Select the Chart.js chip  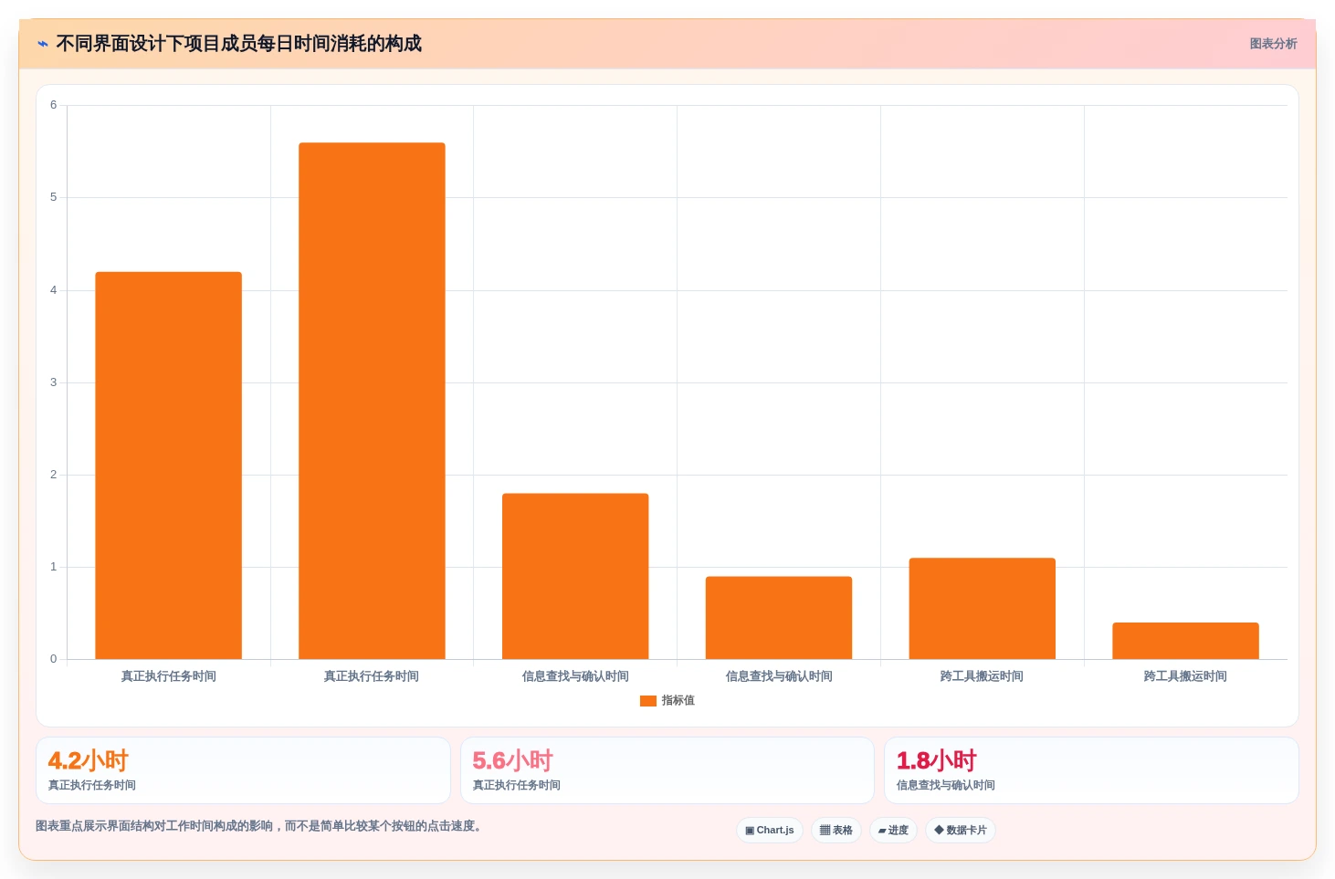coord(770,830)
